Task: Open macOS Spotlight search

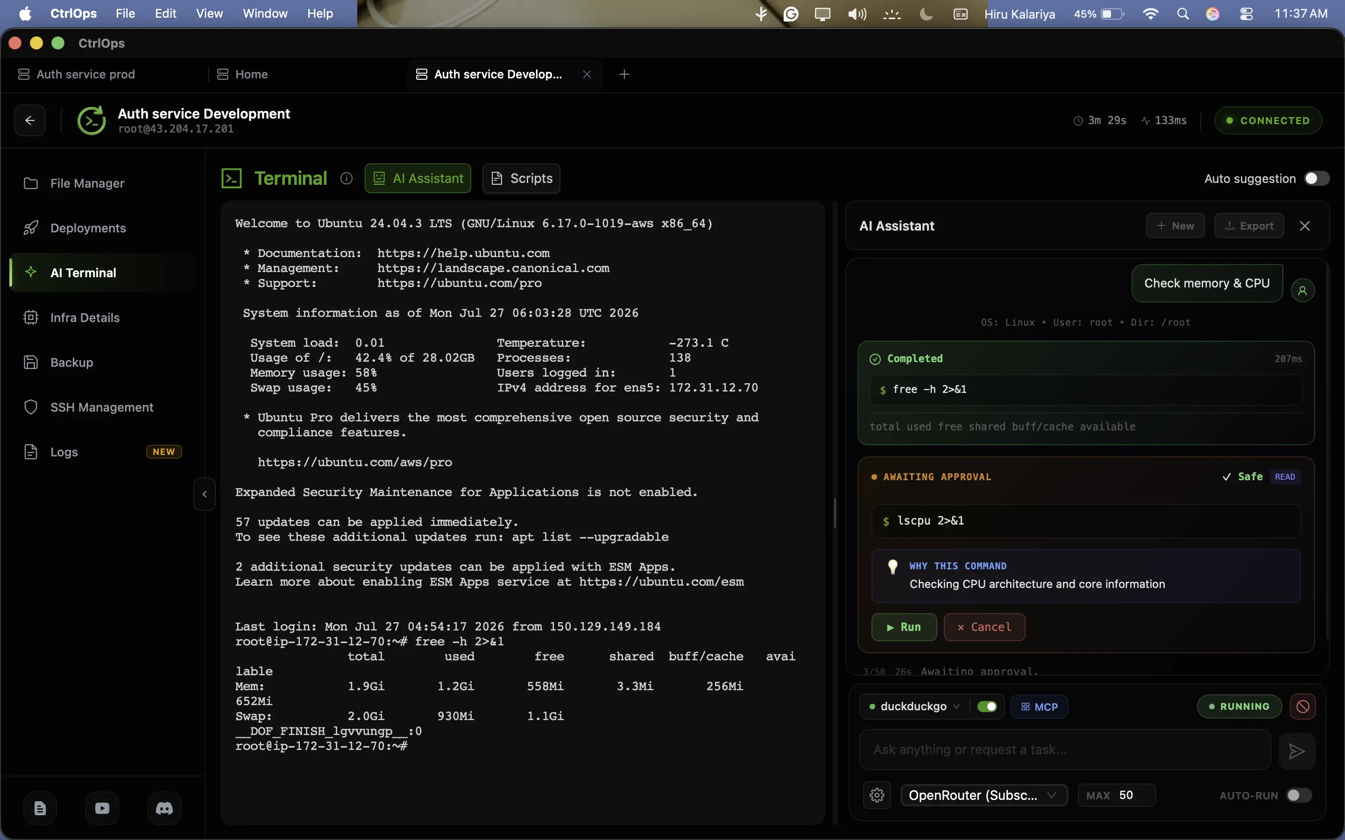Action: [1182, 14]
